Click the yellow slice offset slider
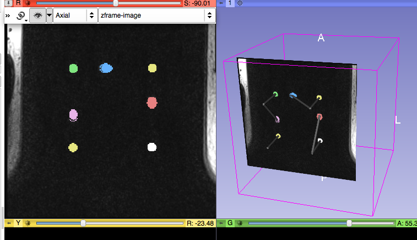 tap(83, 223)
